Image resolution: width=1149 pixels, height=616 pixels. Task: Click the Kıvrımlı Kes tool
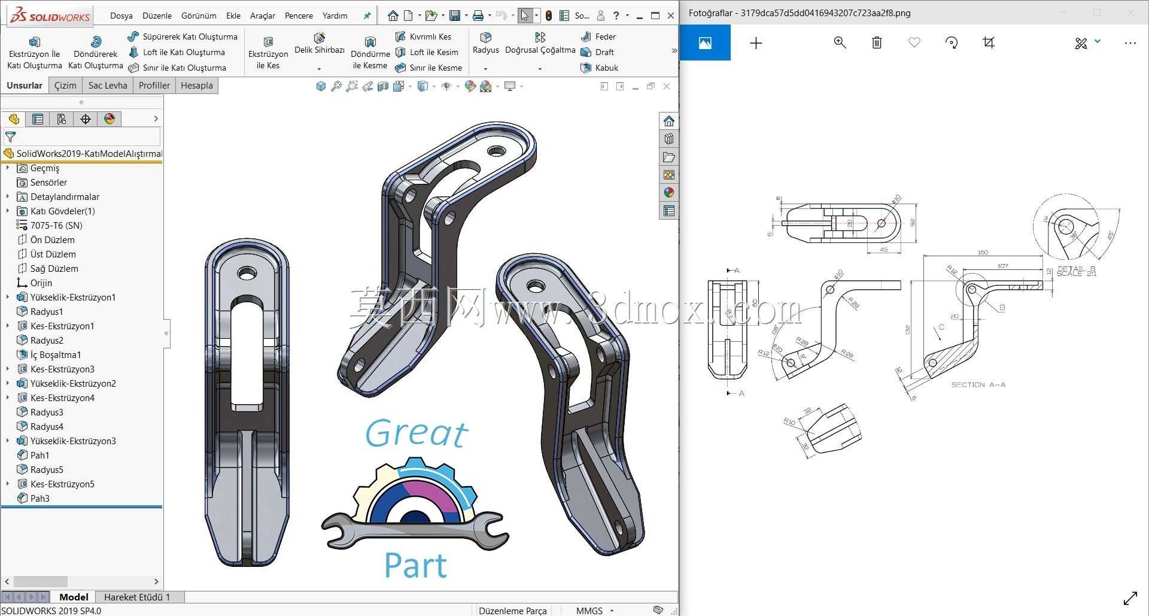pyautogui.click(x=423, y=37)
